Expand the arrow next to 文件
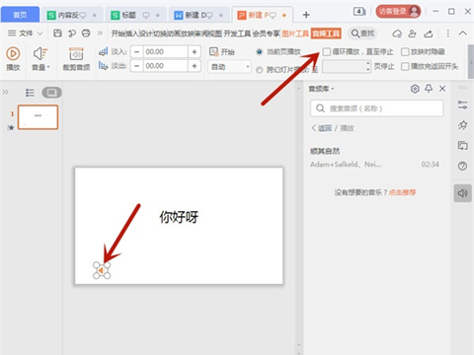The image size is (474, 355). pyautogui.click(x=39, y=34)
